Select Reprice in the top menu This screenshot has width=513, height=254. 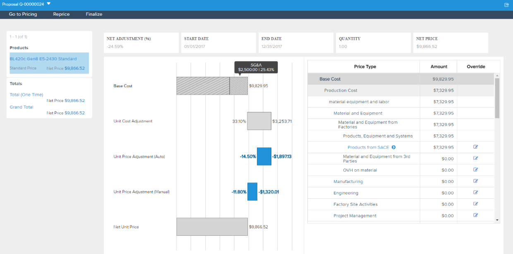pos(61,14)
